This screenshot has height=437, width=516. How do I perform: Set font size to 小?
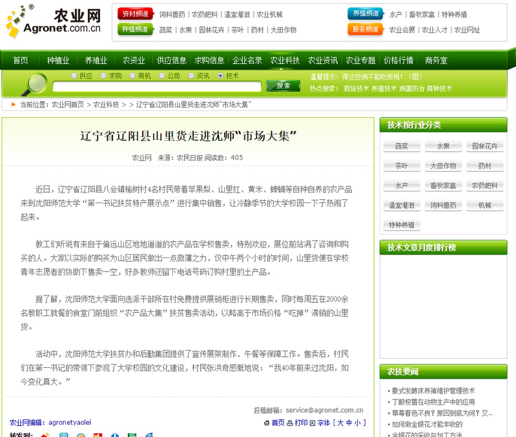[x=357, y=423]
